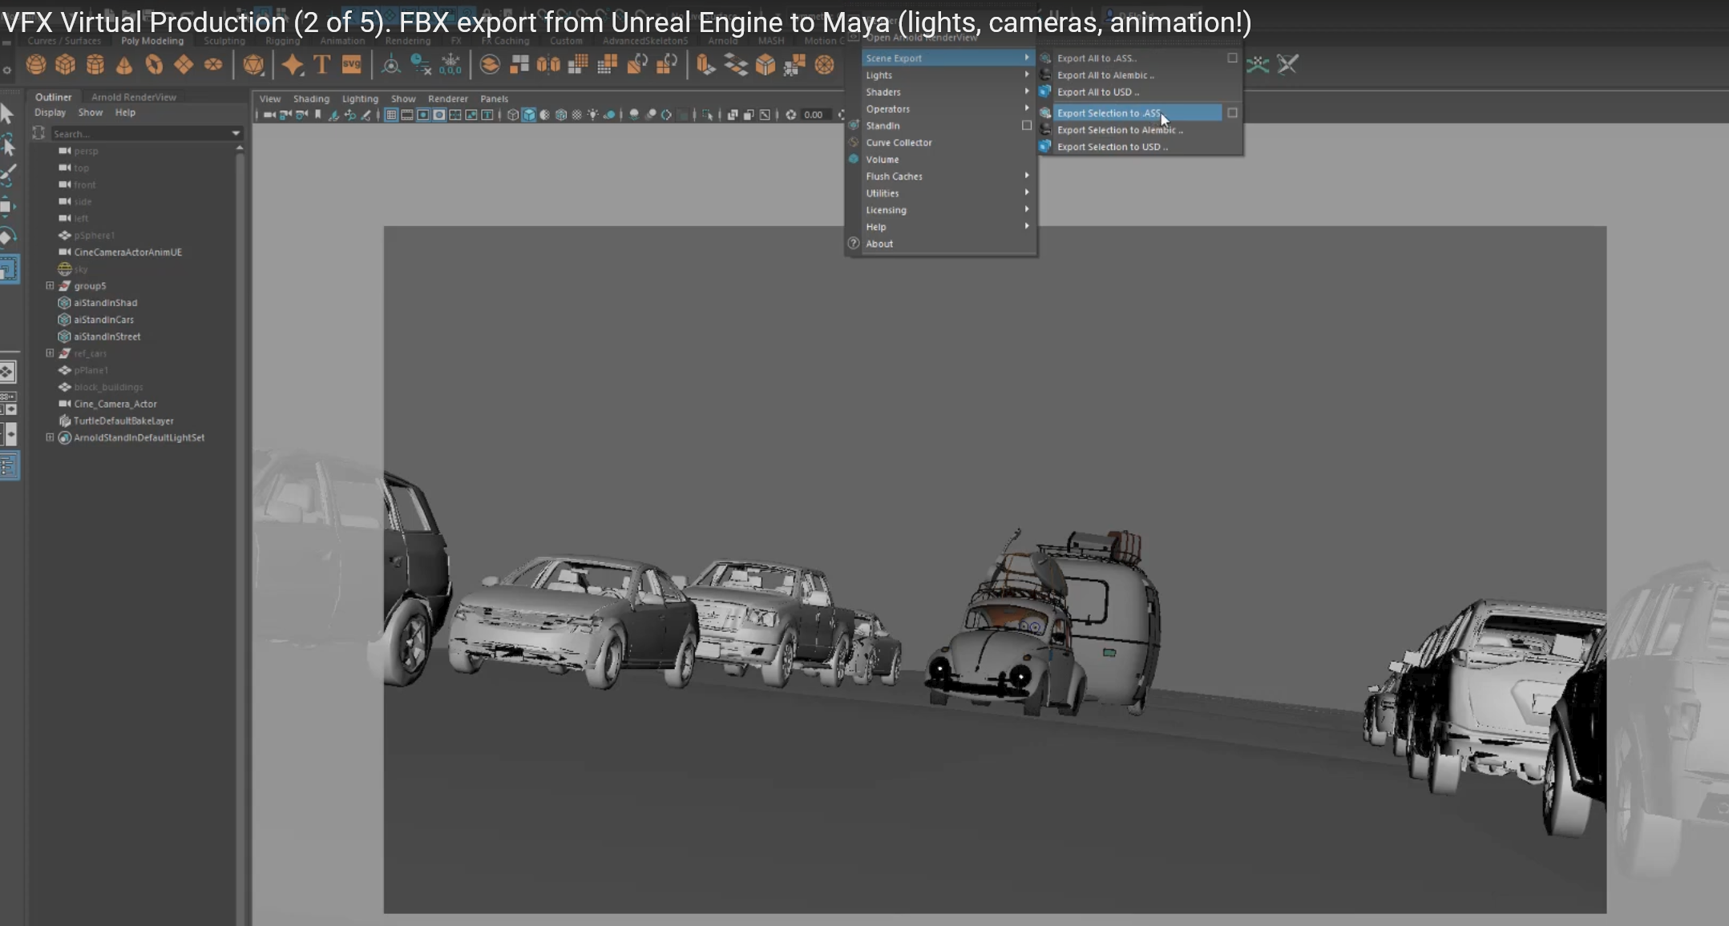
Task: Create a polygon cone from shelf
Action: pos(124,65)
